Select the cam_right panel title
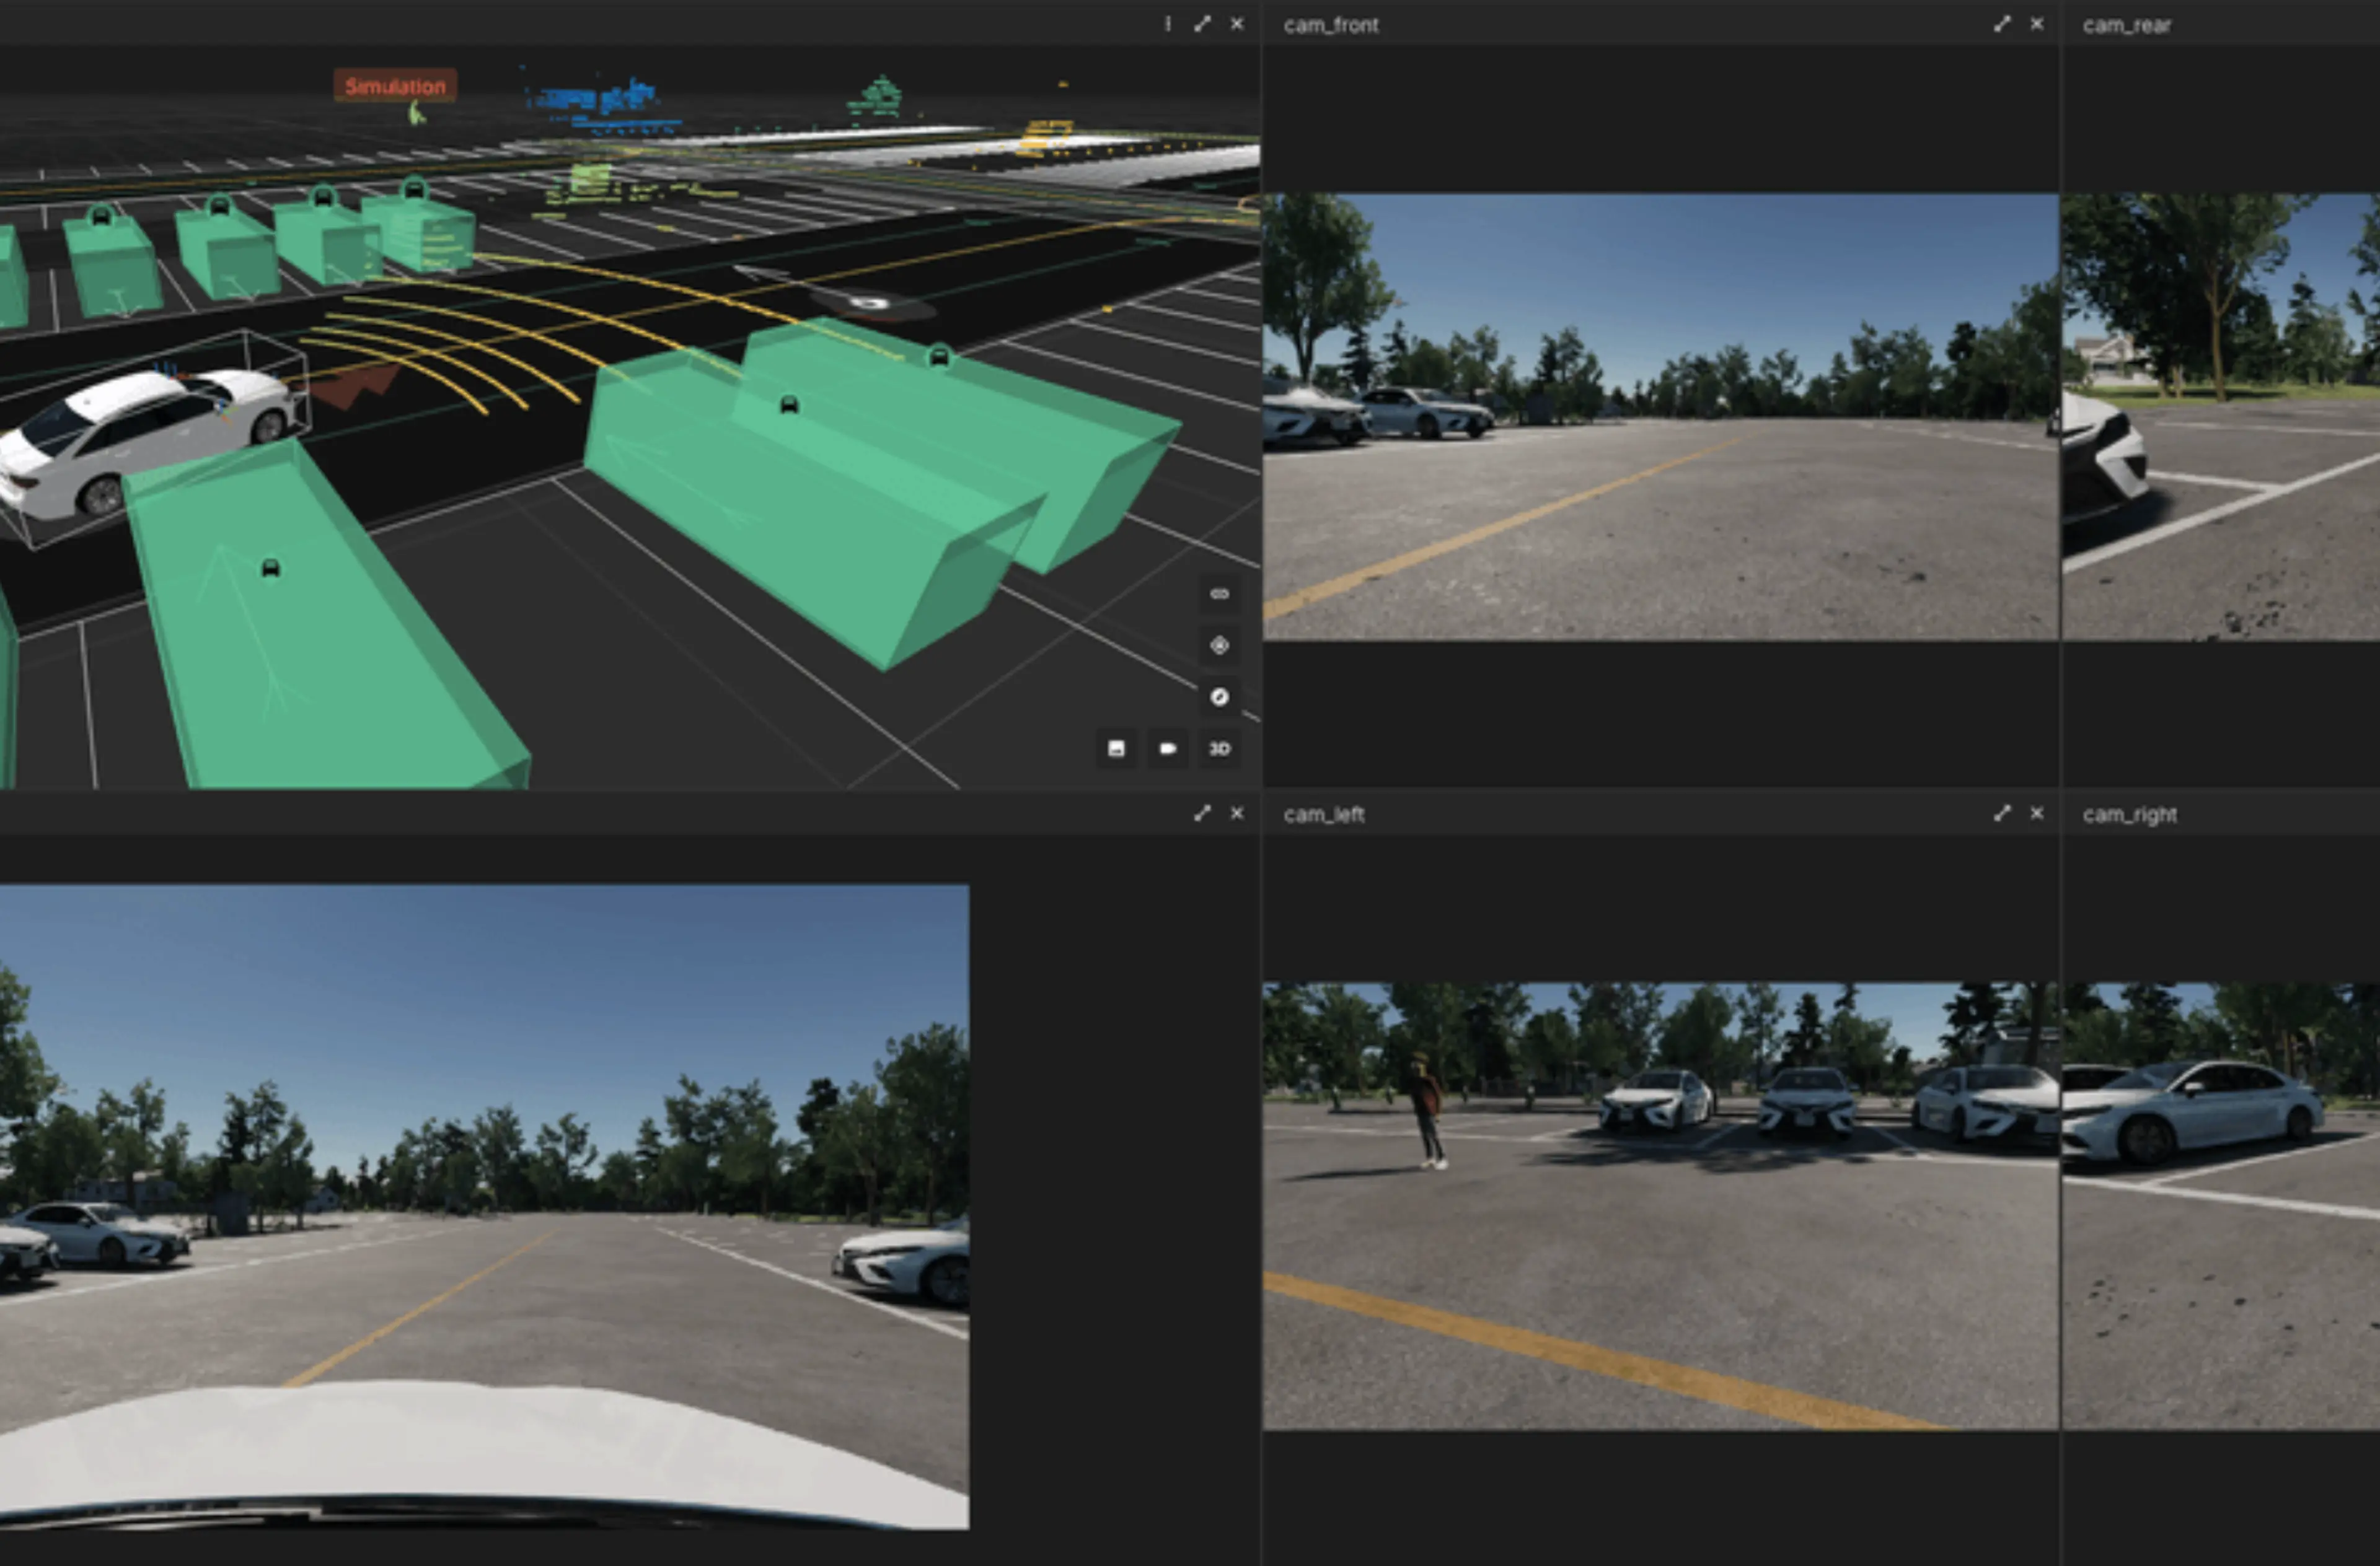 pyautogui.click(x=2130, y=815)
